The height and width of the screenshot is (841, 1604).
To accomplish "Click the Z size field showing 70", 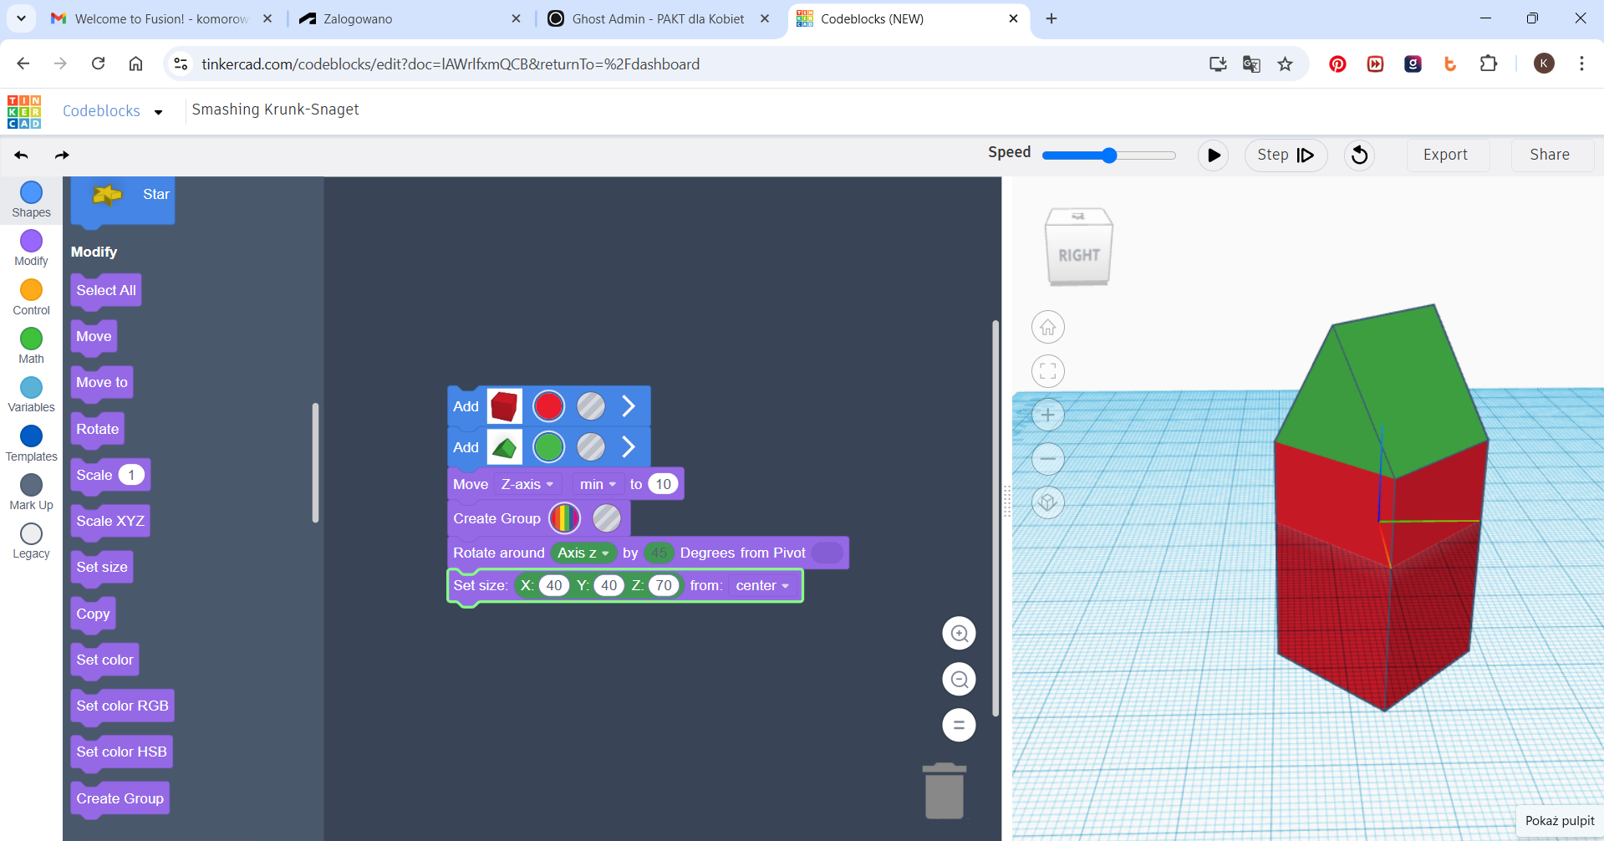I will [664, 585].
